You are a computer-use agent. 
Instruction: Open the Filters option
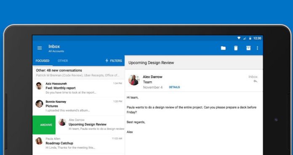pyautogui.click(x=114, y=61)
